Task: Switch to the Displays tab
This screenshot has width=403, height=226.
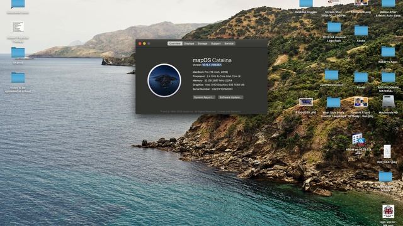Action: click(189, 43)
